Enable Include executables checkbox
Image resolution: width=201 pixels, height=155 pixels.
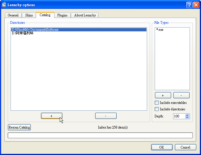point(156,103)
